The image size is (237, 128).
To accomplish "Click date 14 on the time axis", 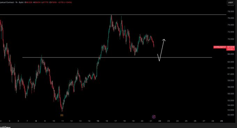I will (89, 121).
